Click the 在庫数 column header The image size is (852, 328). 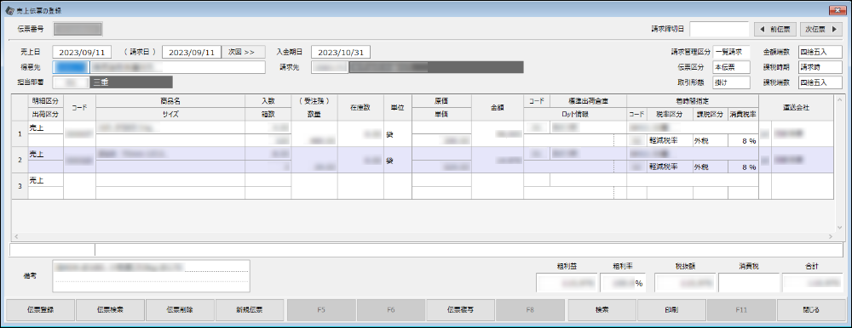360,107
